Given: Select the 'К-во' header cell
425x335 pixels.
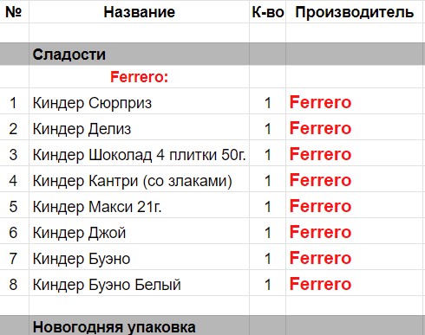Looking at the screenshot, I should [x=267, y=12].
